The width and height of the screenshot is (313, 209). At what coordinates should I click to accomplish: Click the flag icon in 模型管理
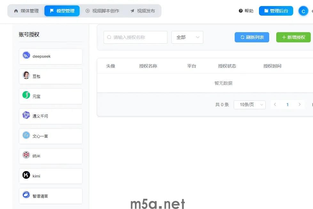(52, 11)
